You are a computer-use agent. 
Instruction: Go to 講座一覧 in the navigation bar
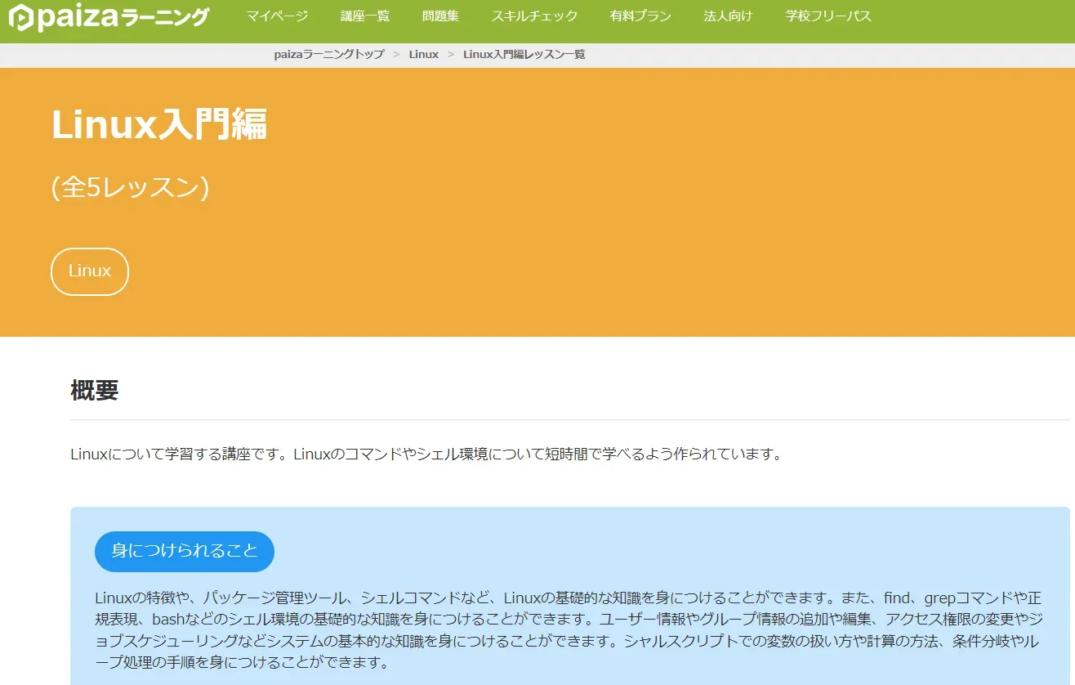pyautogui.click(x=365, y=16)
